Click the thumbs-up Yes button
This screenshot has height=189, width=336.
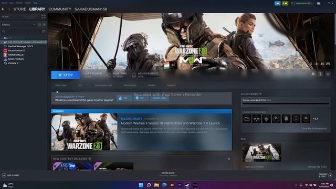124,98
